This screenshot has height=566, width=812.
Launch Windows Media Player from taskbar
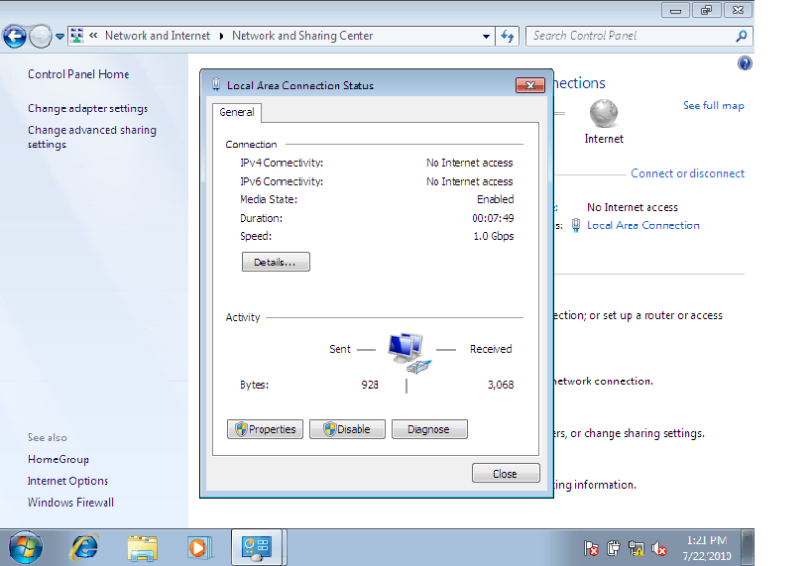199,548
